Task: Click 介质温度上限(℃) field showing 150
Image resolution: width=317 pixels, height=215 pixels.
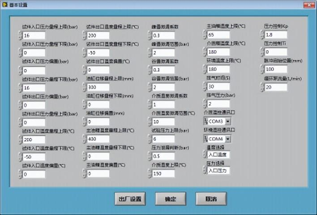Action: (x=163, y=173)
